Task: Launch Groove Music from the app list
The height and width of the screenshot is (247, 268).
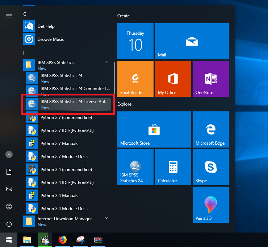Action: 51,39
